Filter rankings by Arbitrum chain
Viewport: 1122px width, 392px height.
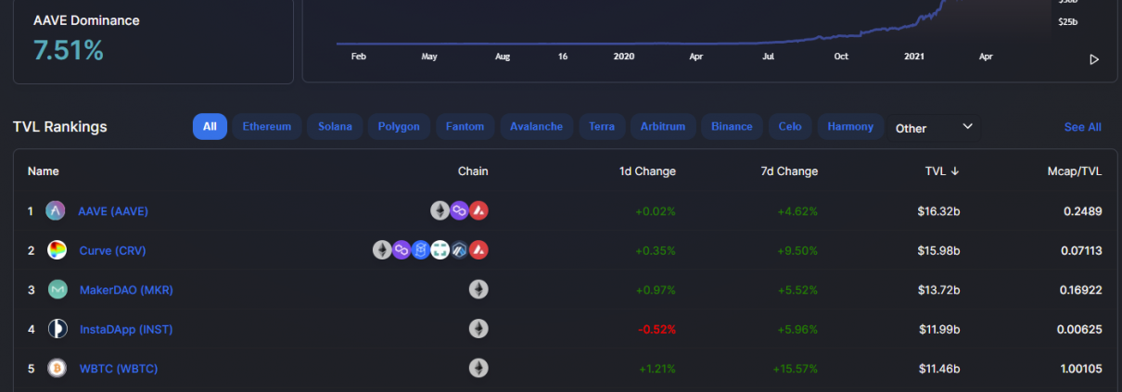click(663, 127)
